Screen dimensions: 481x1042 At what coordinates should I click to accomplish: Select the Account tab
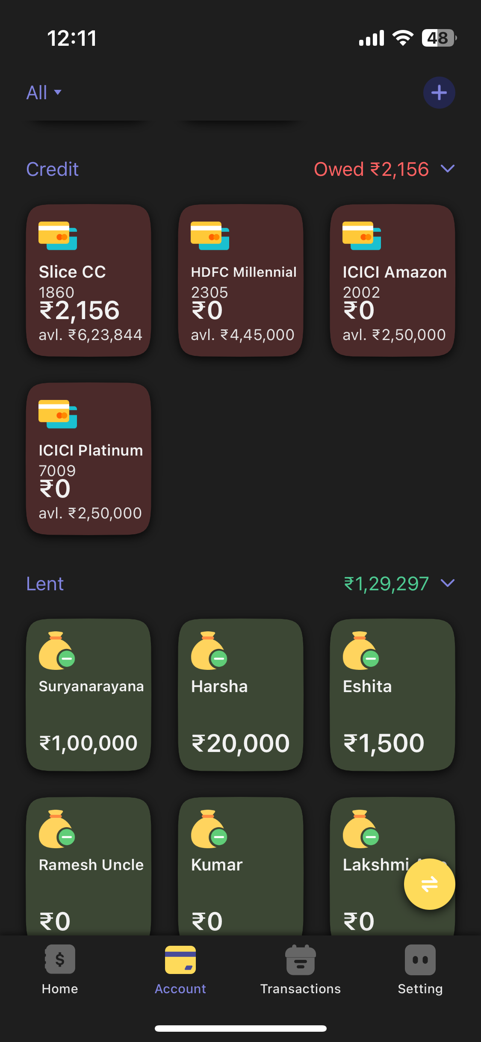click(180, 969)
